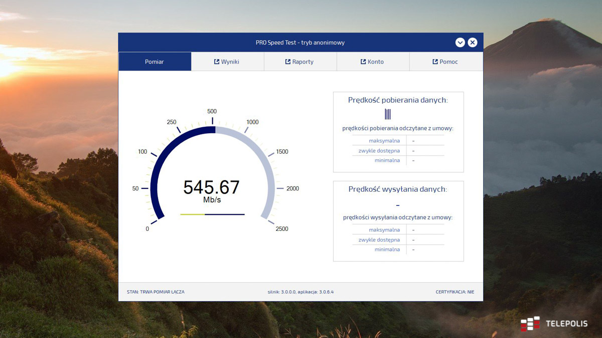Viewport: 602px width, 338px height.
Task: Click the external-link icon on Raporty tab
Action: (288, 62)
